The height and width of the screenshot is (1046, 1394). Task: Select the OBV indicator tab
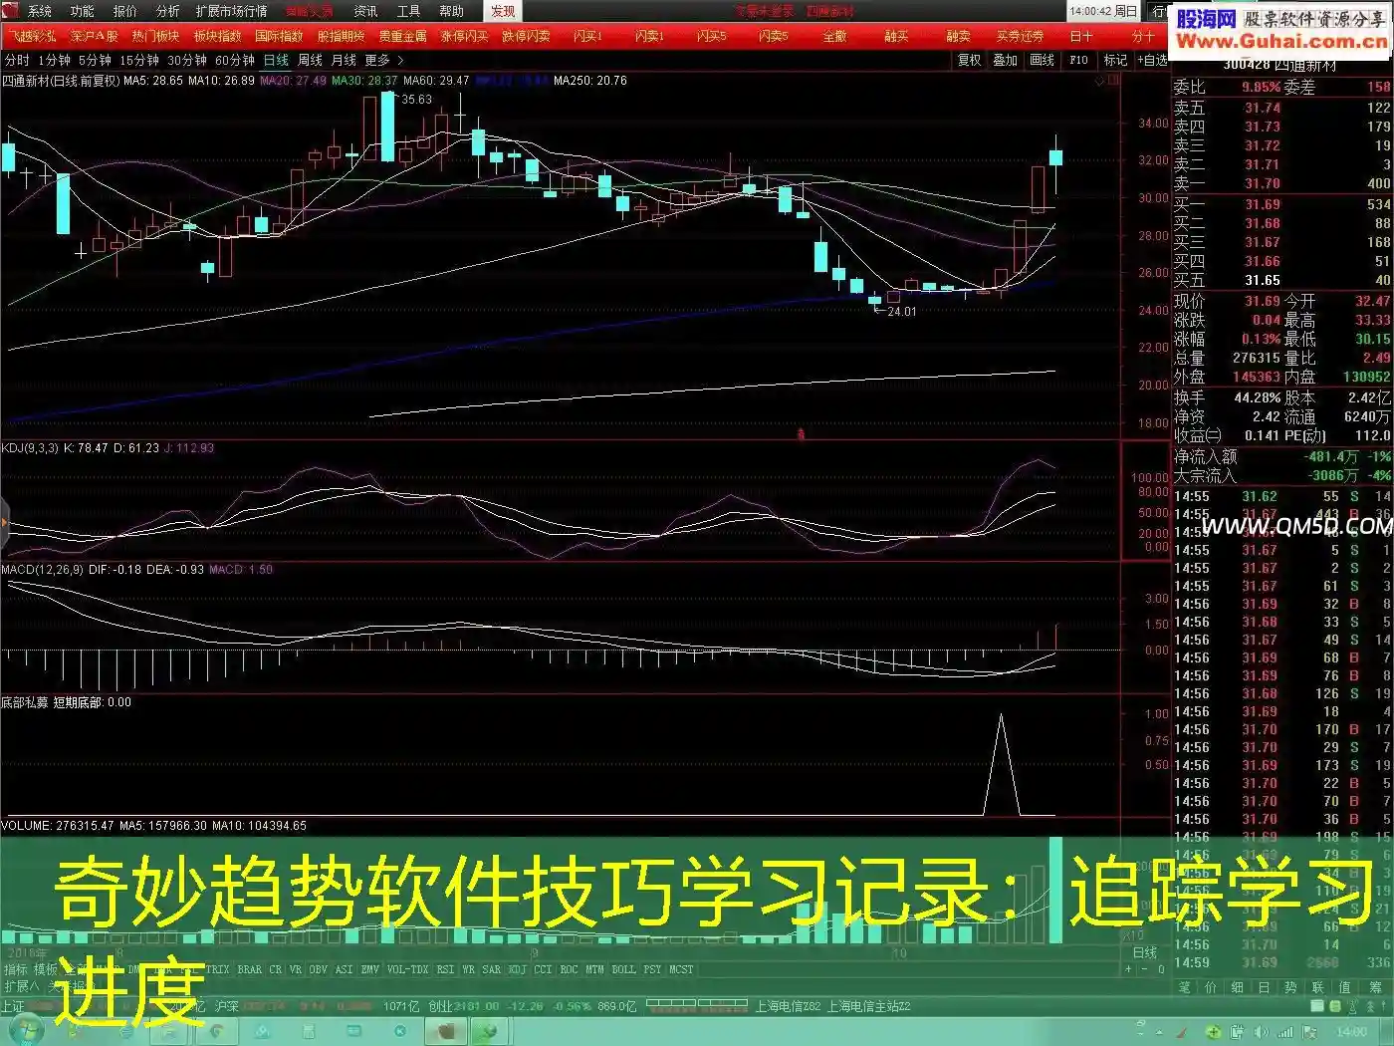(x=318, y=969)
